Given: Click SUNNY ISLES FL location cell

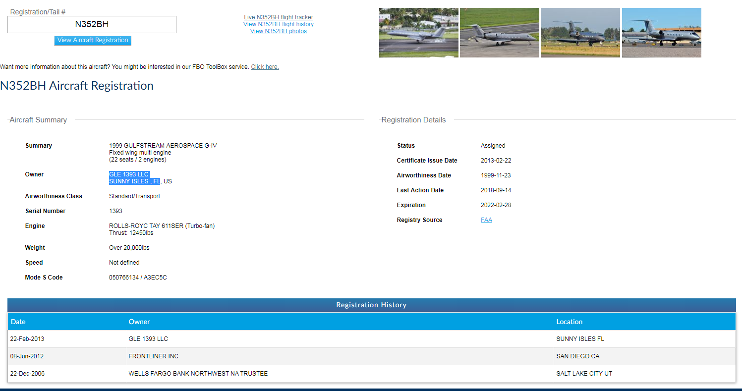Looking at the screenshot, I should [580, 339].
